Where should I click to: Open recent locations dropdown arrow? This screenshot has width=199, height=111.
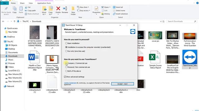(11, 21)
